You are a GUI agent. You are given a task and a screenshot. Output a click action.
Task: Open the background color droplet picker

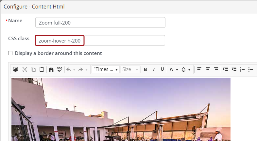(186, 69)
